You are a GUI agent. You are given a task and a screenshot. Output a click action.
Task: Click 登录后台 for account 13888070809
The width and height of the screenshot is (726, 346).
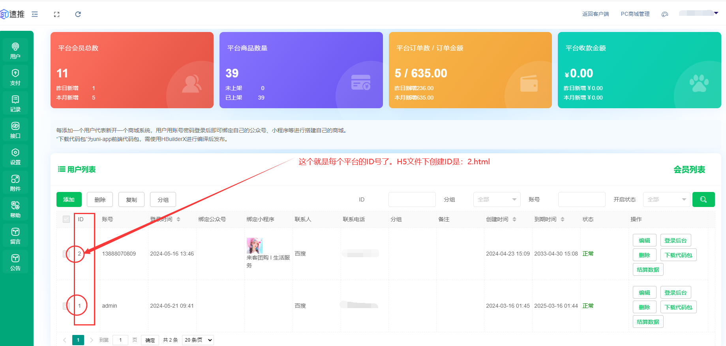click(x=675, y=240)
